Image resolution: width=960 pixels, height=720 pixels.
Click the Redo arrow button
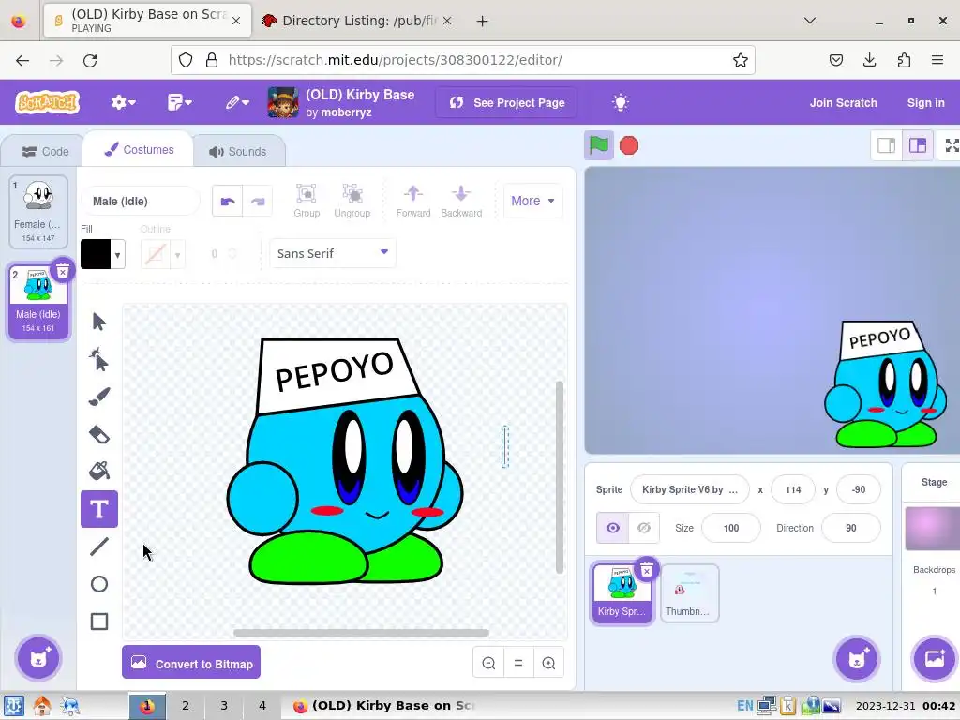coord(258,201)
